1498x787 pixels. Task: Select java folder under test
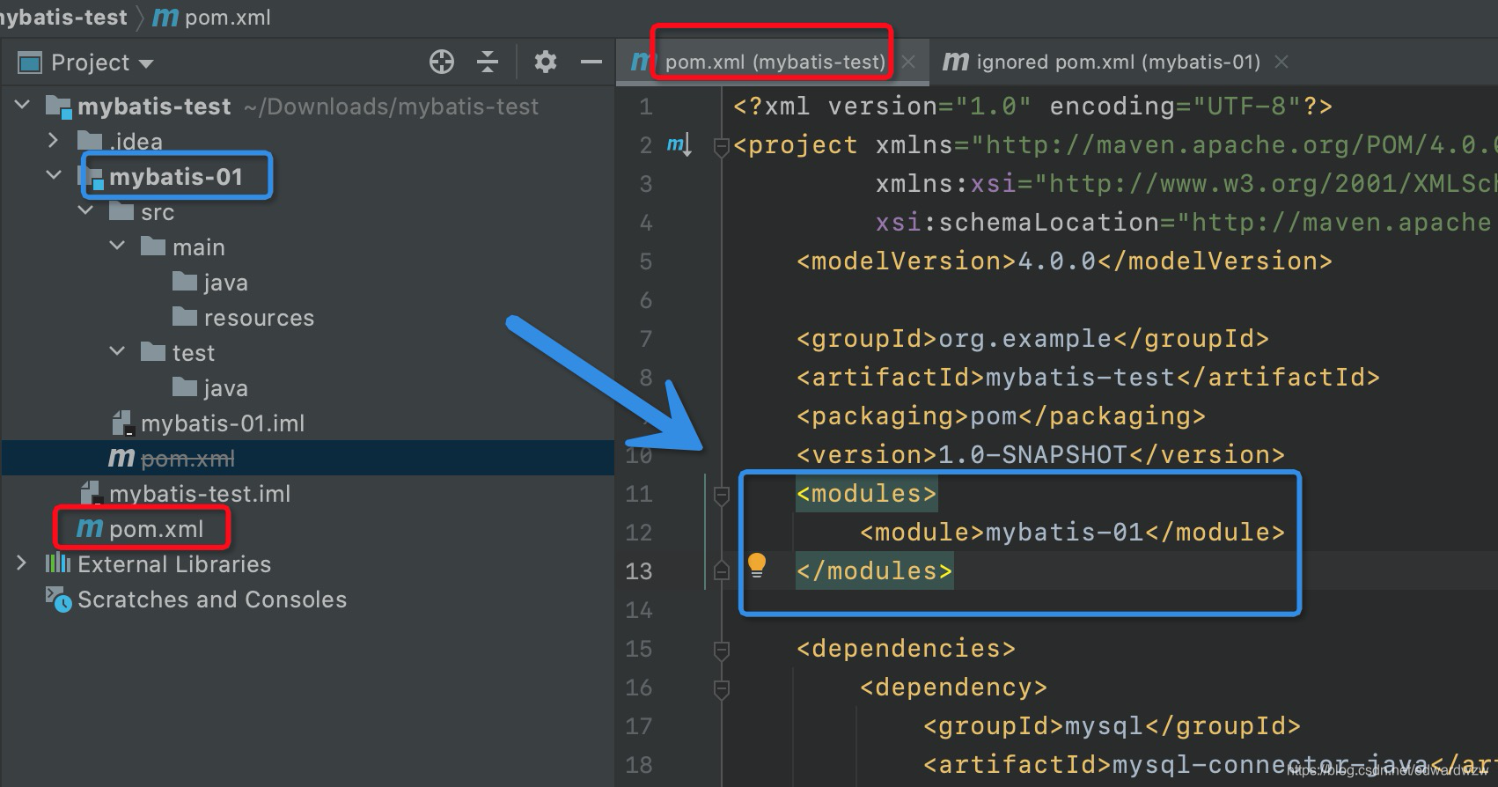(225, 388)
